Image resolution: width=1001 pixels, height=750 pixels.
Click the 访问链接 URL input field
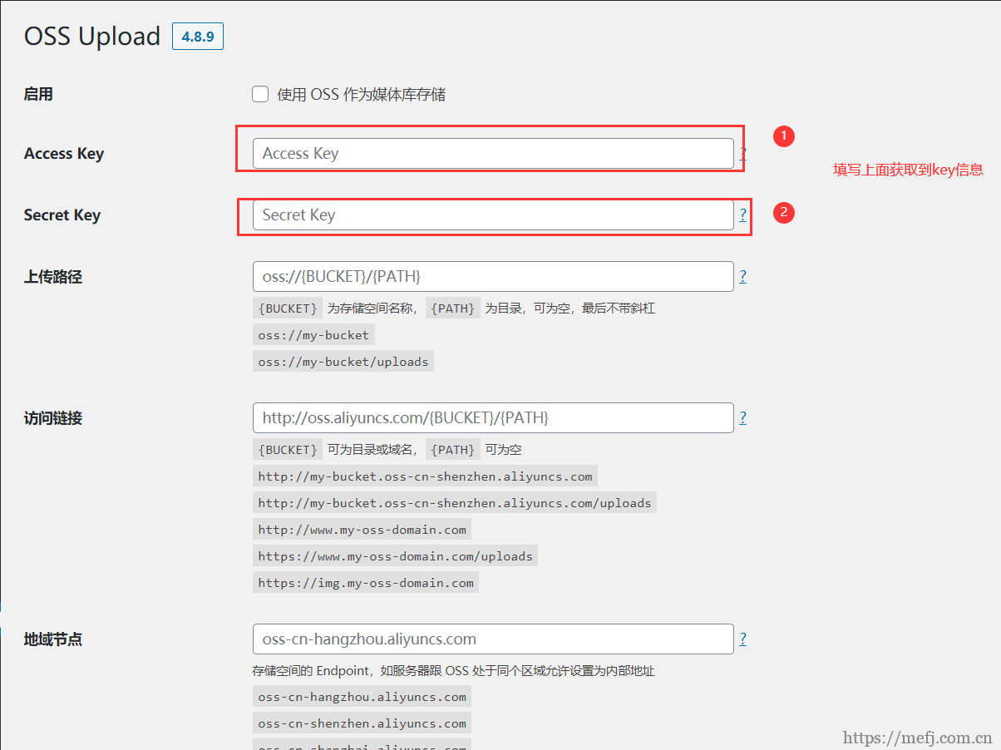click(x=493, y=417)
